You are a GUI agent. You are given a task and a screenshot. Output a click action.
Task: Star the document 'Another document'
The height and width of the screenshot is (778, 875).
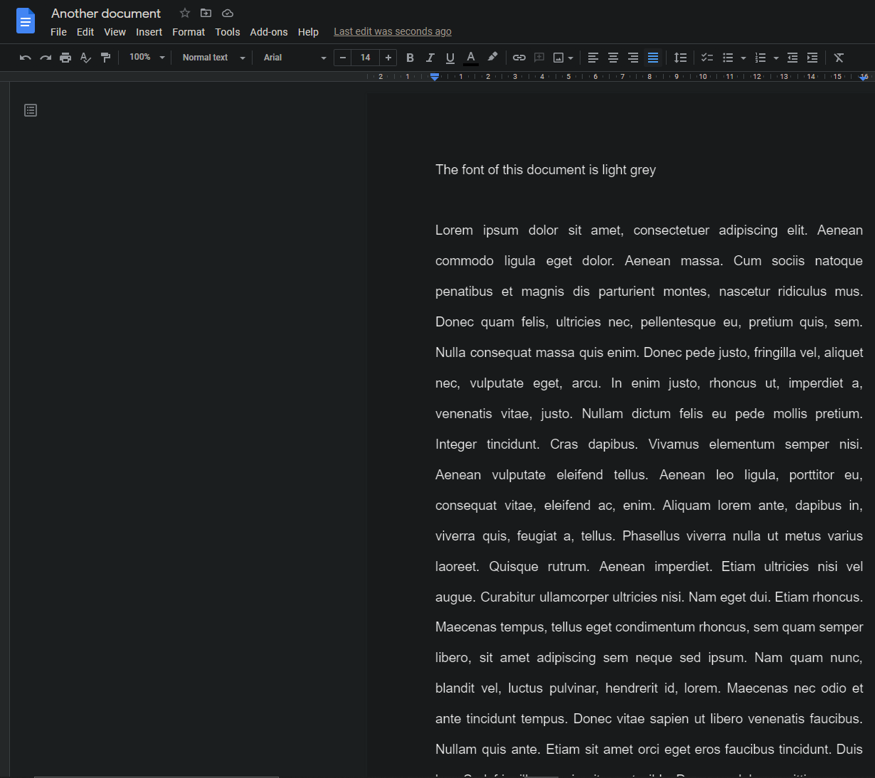[184, 13]
